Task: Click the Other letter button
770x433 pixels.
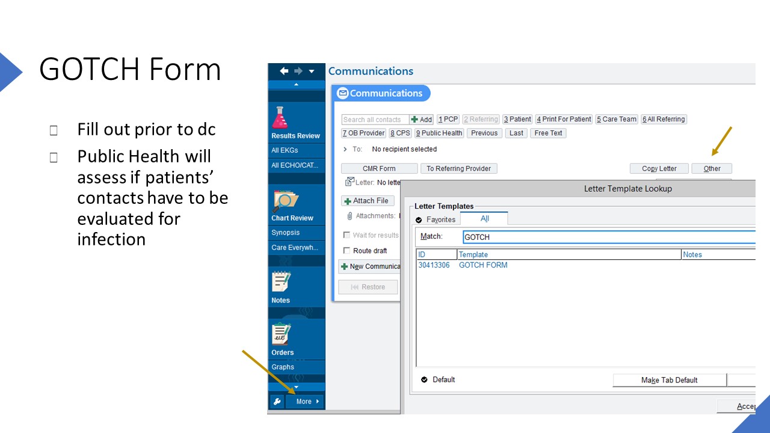Action: (712, 168)
